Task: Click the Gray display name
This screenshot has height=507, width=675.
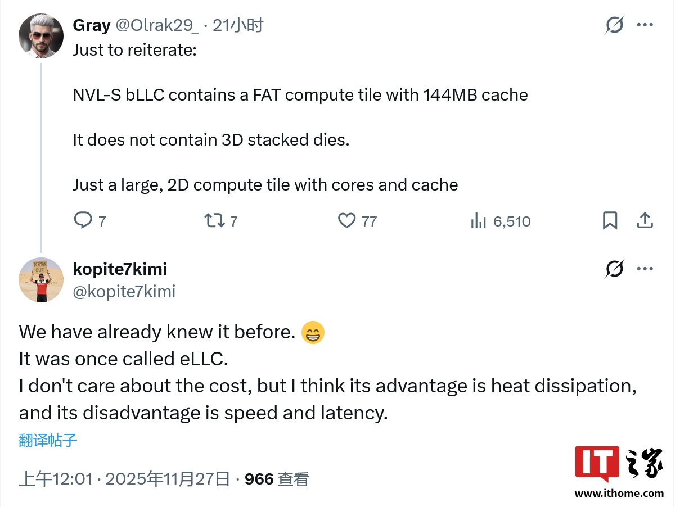Action: pyautogui.click(x=92, y=25)
